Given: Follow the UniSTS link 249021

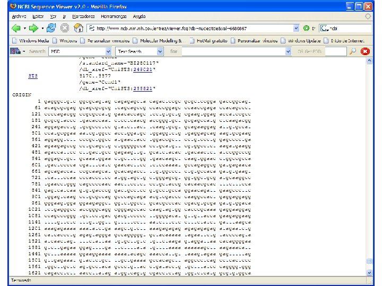Looking at the screenshot, I should 143,69.
